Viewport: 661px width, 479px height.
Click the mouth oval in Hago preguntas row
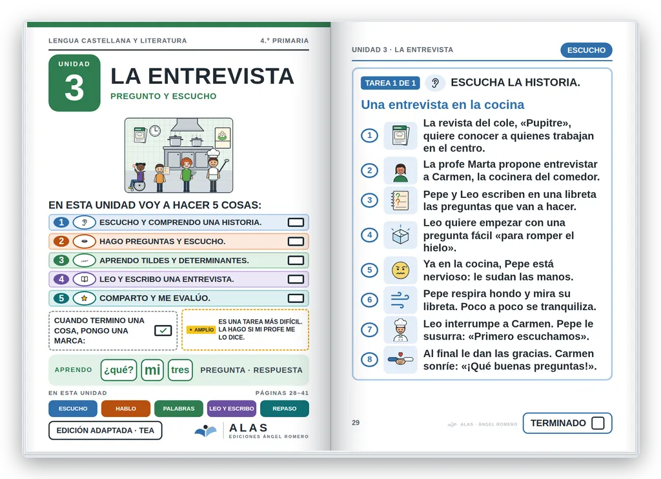(x=85, y=241)
